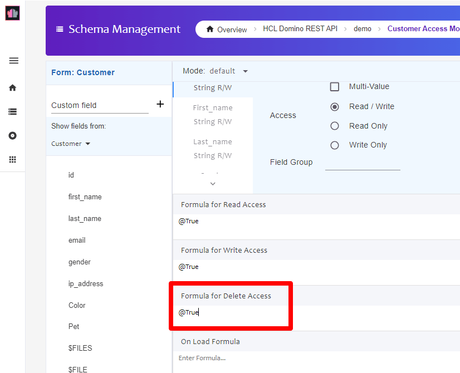
Task: Open the apps grid sidebar icon
Action: 13,160
